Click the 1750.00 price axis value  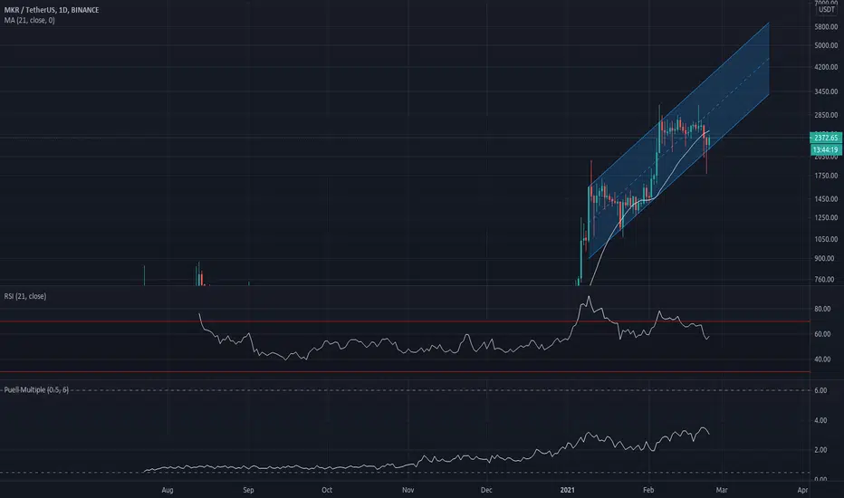point(826,176)
